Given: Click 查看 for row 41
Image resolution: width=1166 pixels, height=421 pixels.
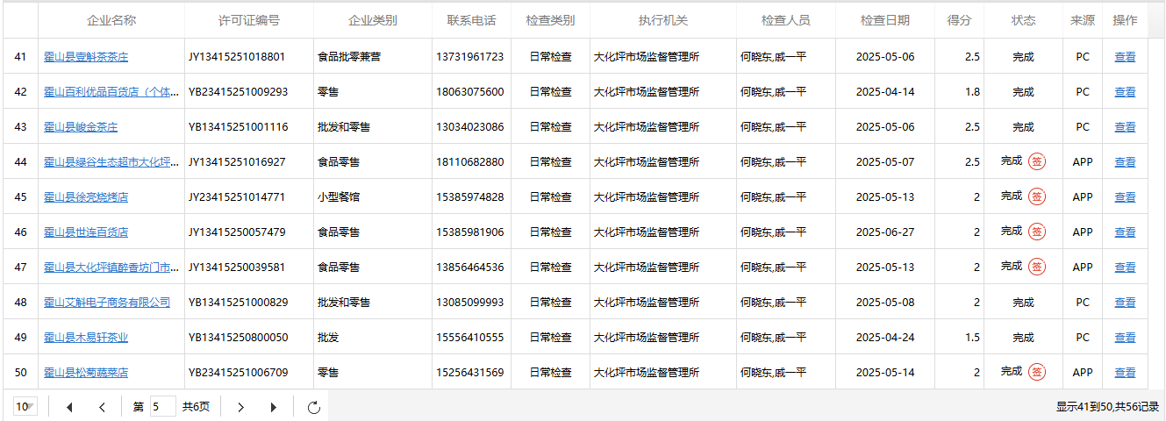Looking at the screenshot, I should 1125,57.
